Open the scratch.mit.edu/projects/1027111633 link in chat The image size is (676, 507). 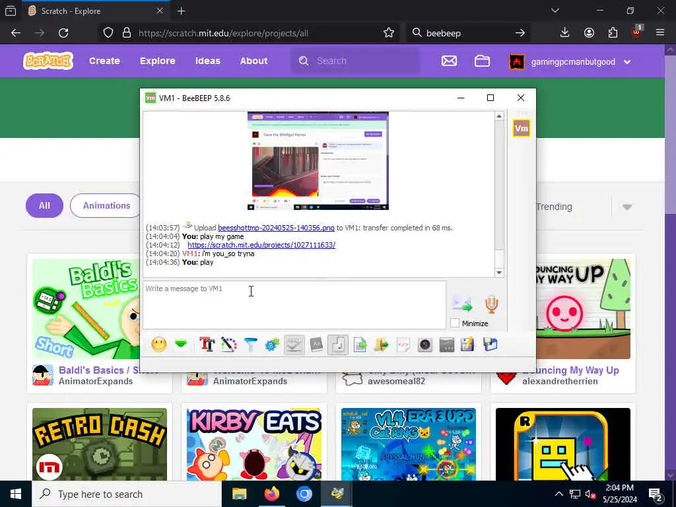coord(261,245)
